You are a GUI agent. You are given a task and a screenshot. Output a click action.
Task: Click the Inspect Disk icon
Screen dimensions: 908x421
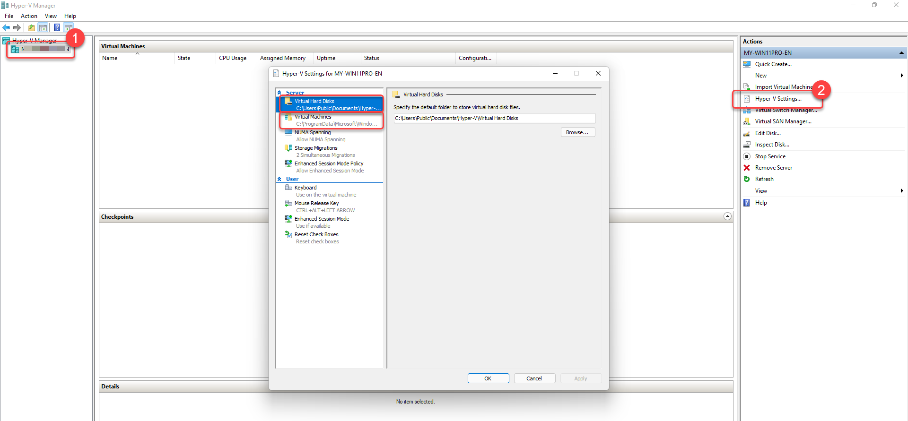tap(747, 145)
